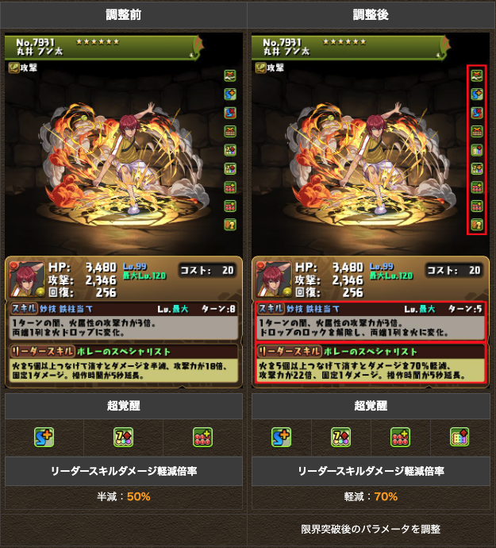Click the 7-combo super awakening icon in 調整後
496x548 pixels.
[340, 438]
